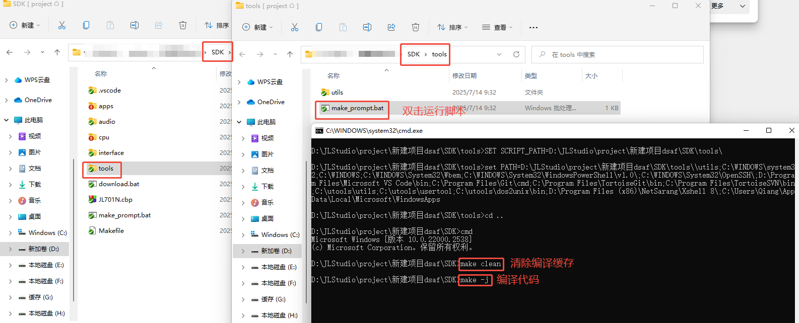This screenshot has width=799, height=323.
Task: Open the 查看 dropdown in the tools window
Action: tap(497, 27)
